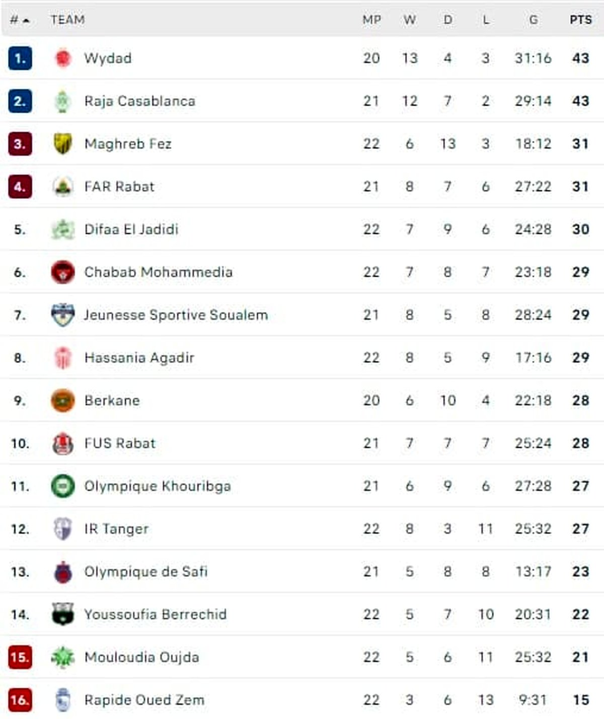Click the Berkane orange club crest
The image size is (604, 719).
coord(63,401)
